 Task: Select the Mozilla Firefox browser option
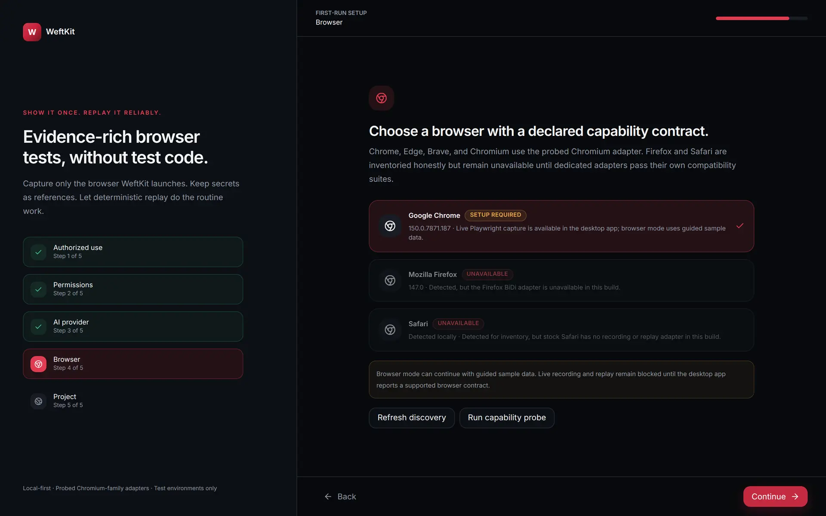coord(561,280)
